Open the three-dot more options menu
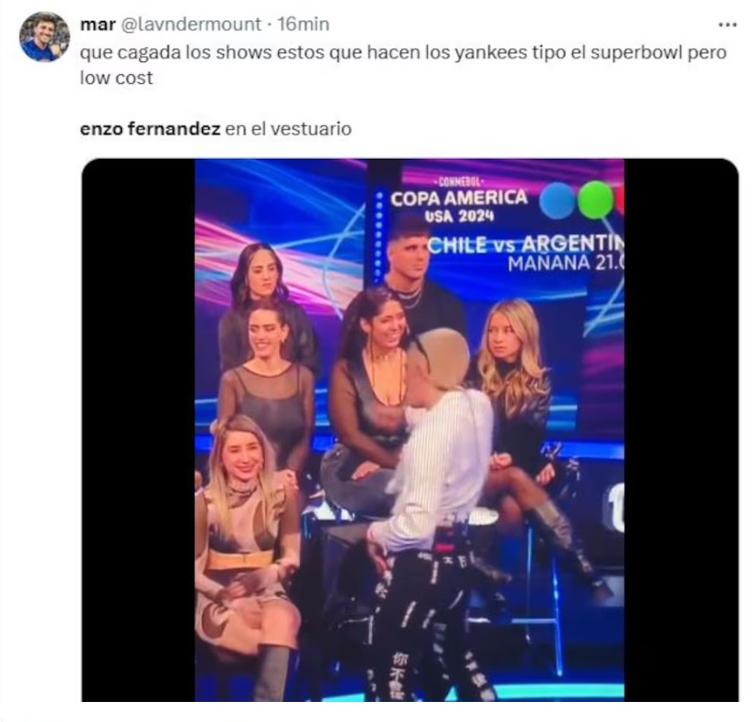The height and width of the screenshot is (722, 756). click(x=727, y=25)
